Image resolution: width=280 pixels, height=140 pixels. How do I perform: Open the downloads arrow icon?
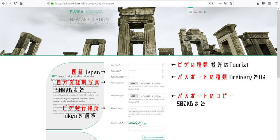[x=258, y=3]
